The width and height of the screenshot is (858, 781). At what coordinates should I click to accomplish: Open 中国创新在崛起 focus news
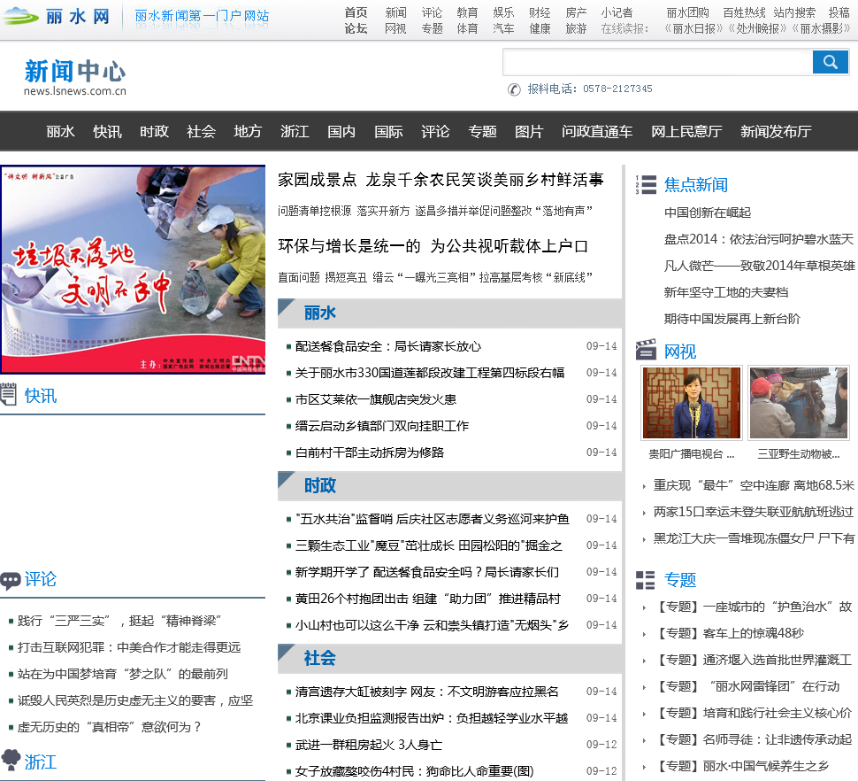pos(708,213)
